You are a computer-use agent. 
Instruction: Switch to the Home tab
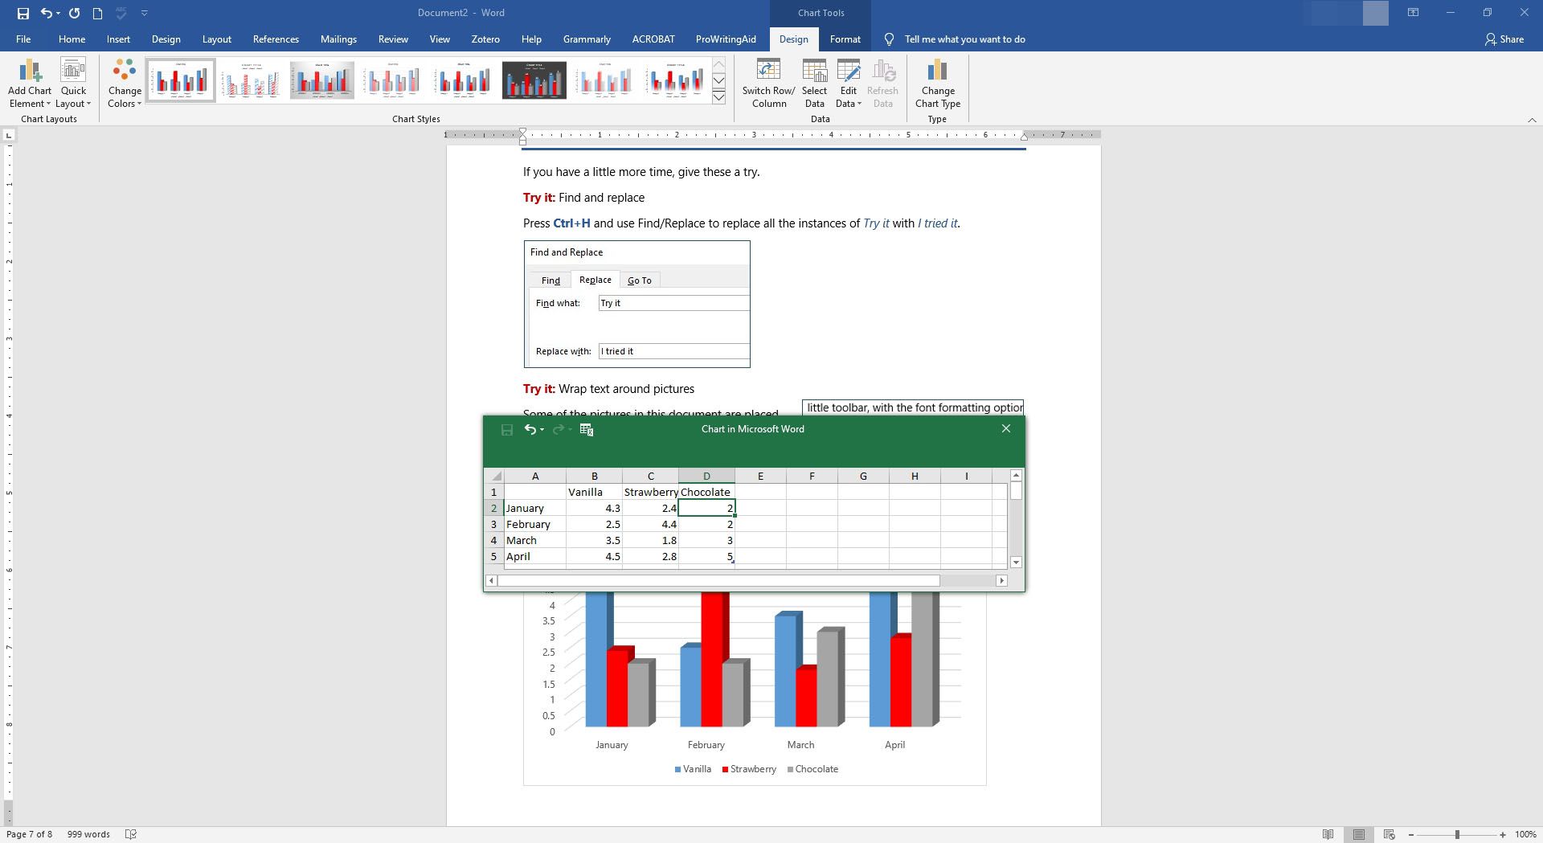(72, 39)
